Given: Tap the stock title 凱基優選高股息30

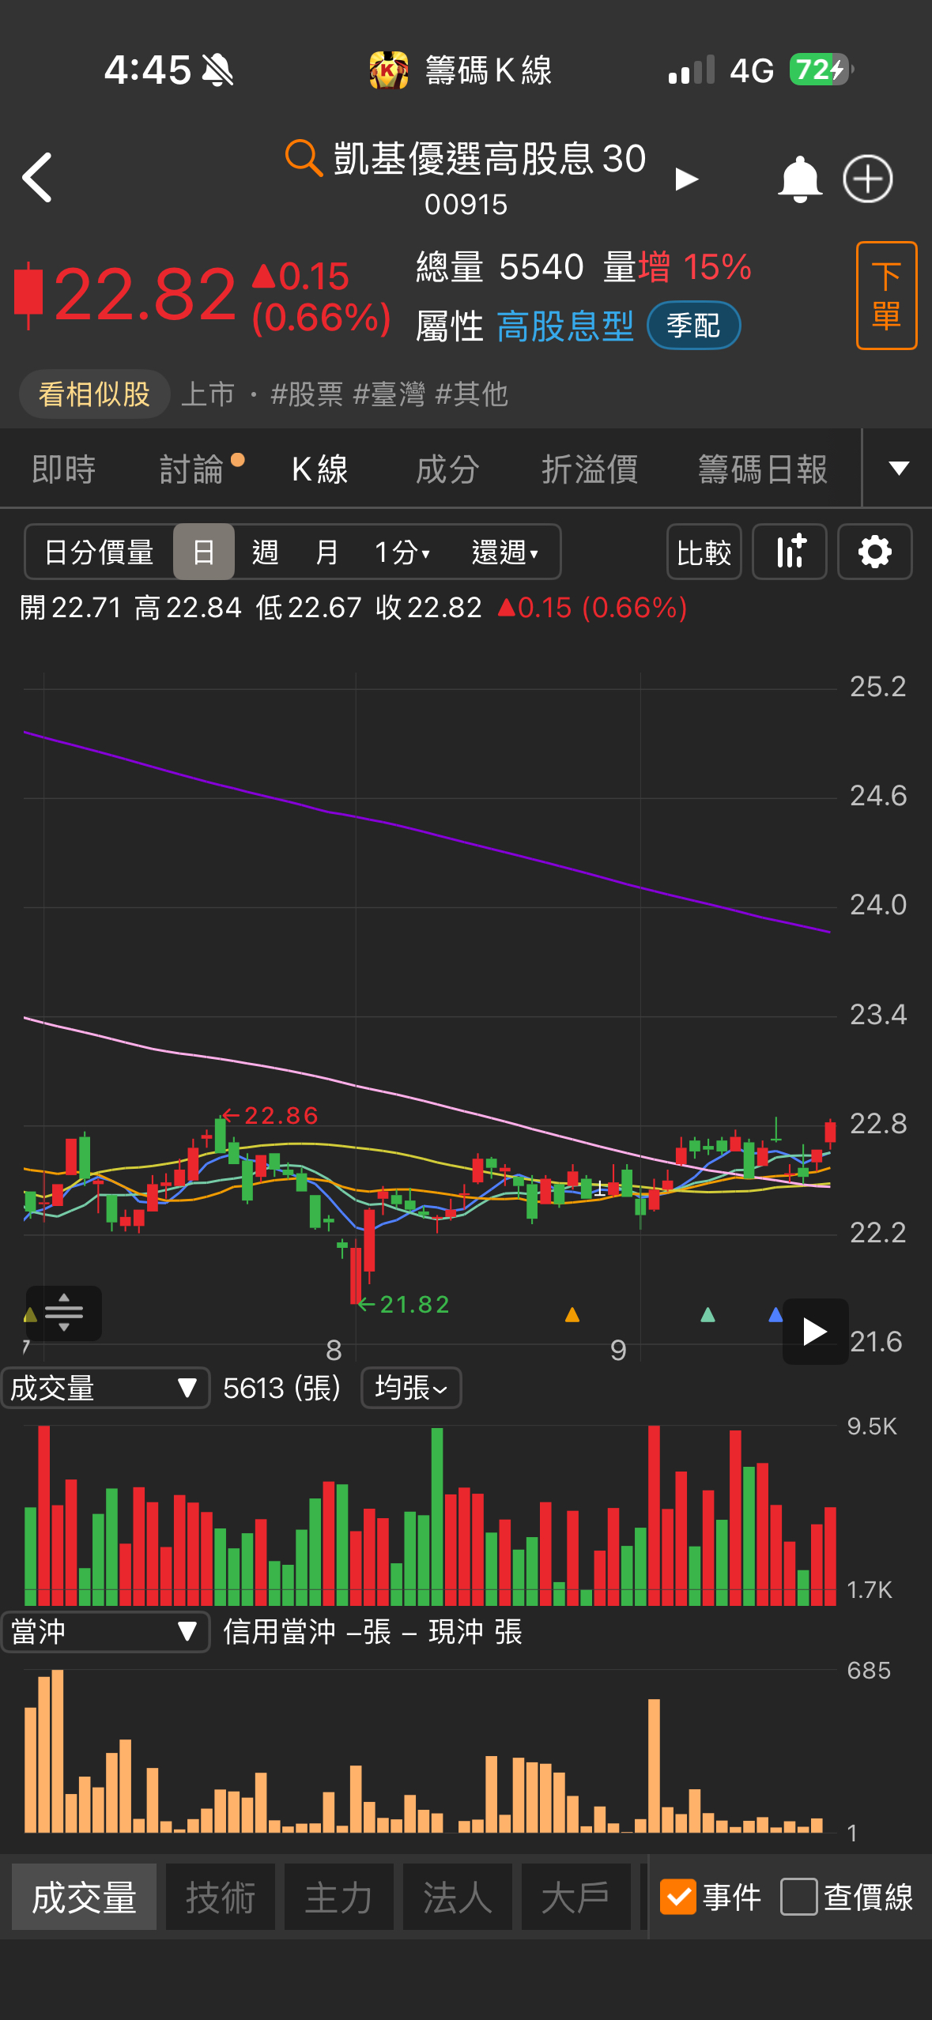Looking at the screenshot, I should [489, 158].
